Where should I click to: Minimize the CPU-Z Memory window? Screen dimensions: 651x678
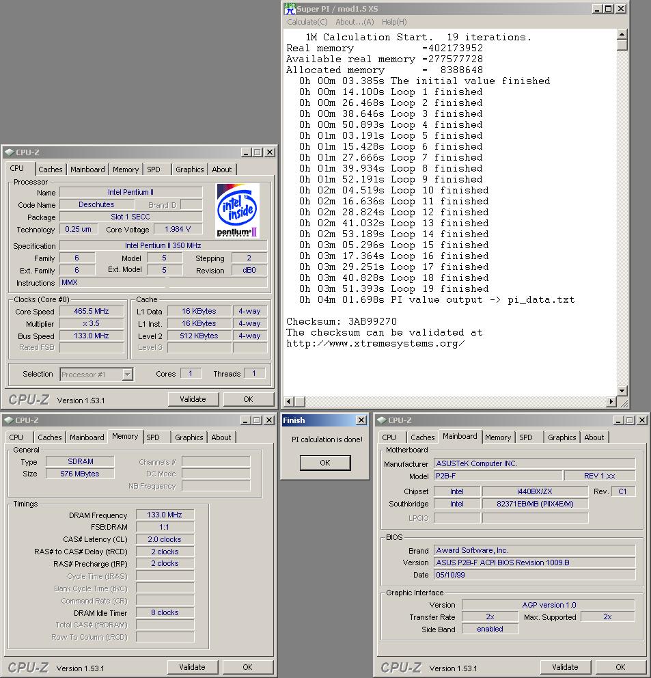point(245,420)
